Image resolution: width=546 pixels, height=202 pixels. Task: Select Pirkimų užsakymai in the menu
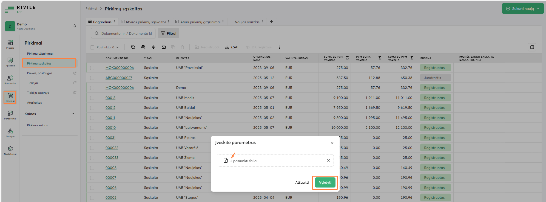(40, 54)
